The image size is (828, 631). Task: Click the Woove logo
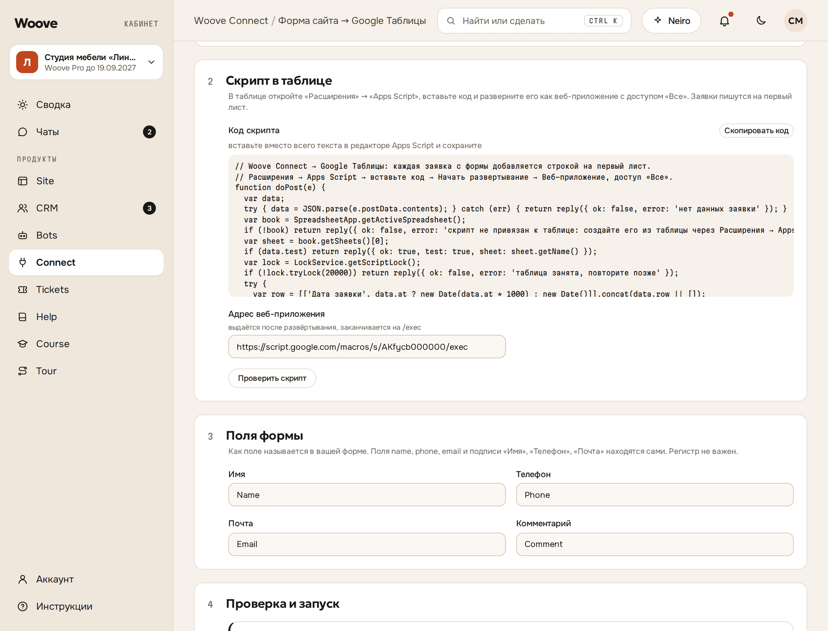coord(36,23)
